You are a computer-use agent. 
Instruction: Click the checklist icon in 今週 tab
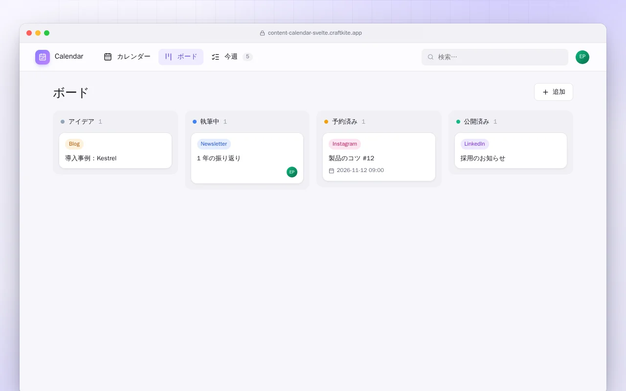pos(216,57)
